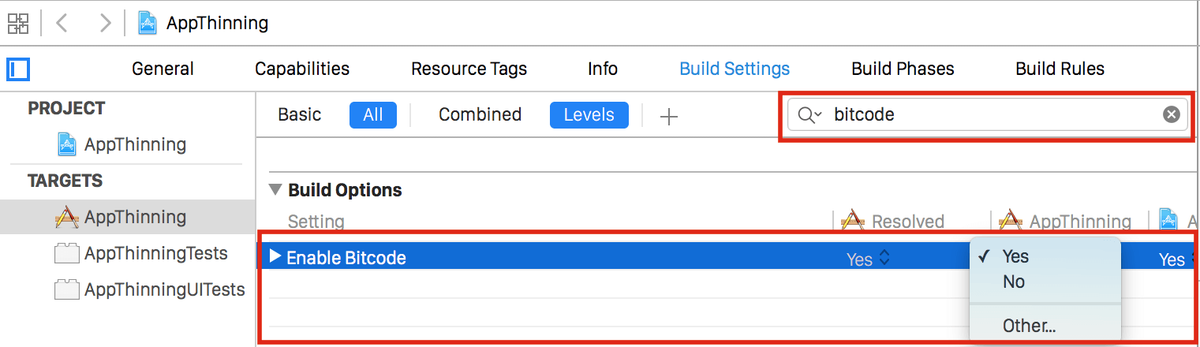This screenshot has width=1200, height=347.
Task: Expand the Enable Bitcode row triangle
Action: tap(275, 256)
